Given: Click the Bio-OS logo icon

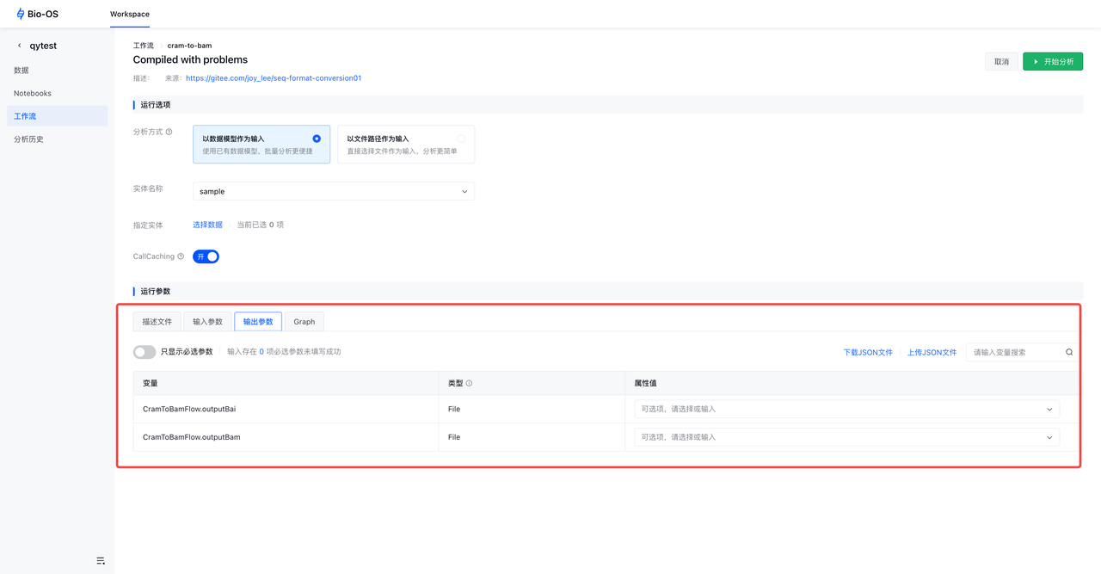Looking at the screenshot, I should [x=21, y=14].
